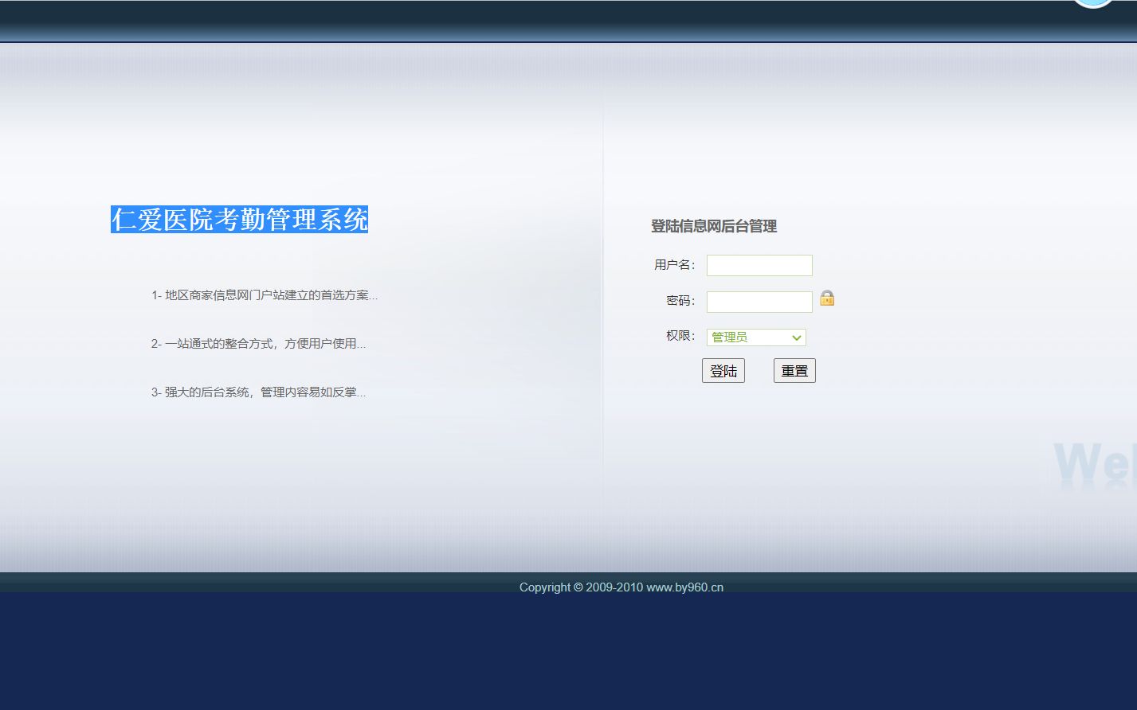Click the copyright www.by960.cn footer text

(621, 587)
